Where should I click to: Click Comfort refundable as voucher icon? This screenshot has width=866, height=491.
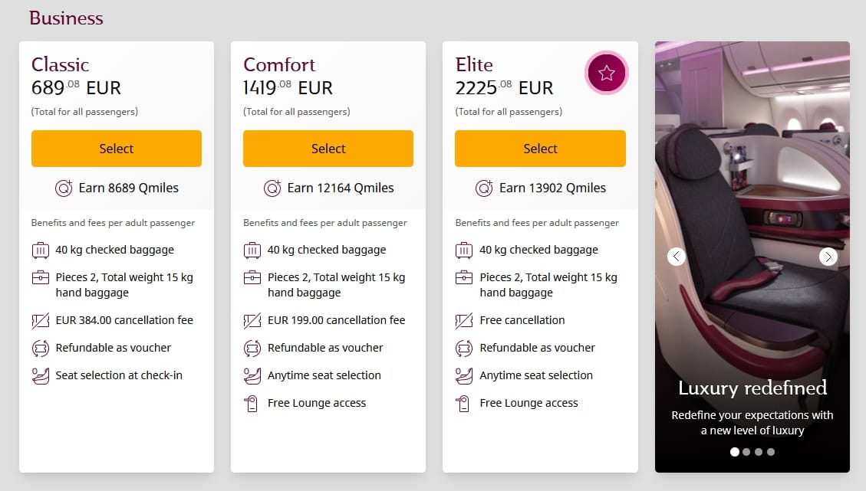252,348
